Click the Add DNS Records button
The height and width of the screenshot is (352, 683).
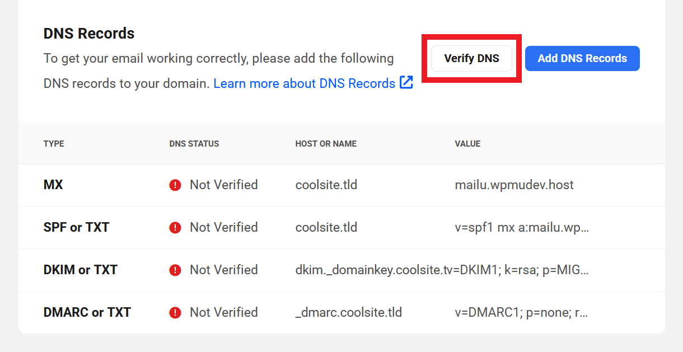tap(582, 58)
